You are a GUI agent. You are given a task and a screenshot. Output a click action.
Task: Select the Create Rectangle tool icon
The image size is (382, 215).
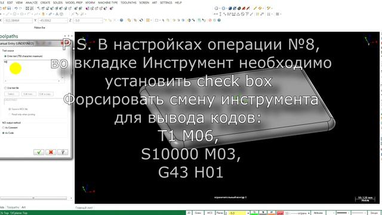(x=21, y=14)
